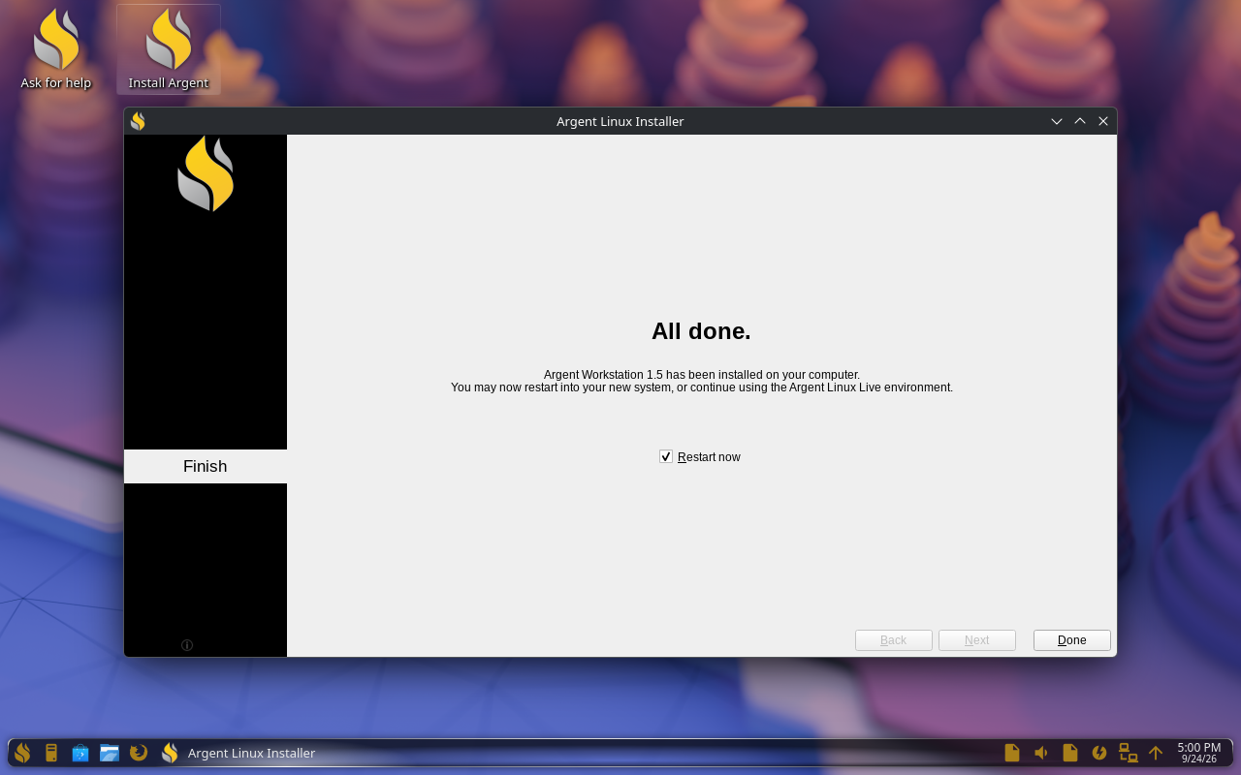The height and width of the screenshot is (775, 1241).
Task: Select the Install Argent desktop icon
Action: tap(169, 49)
